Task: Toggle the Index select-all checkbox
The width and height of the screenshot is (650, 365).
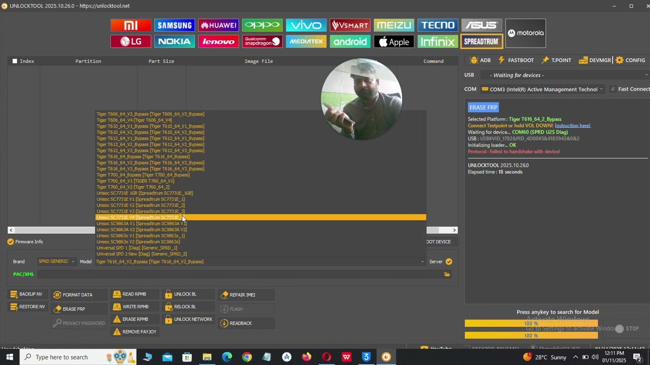Action: click(x=15, y=61)
